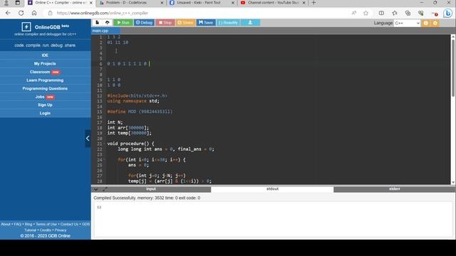
Task: Go to the browser home page
Action: pyautogui.click(x=34, y=13)
